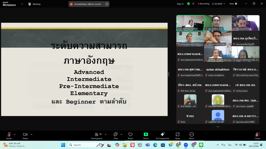Image resolution: width=266 pixels, height=149 pixels.
Task: Open the More options menu
Action: (192, 136)
